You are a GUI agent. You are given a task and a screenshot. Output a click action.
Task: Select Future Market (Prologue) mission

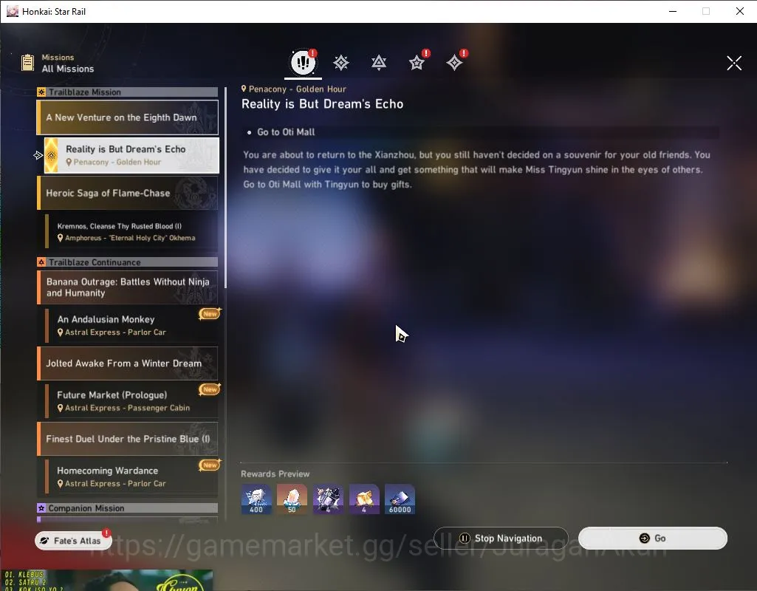click(x=131, y=401)
